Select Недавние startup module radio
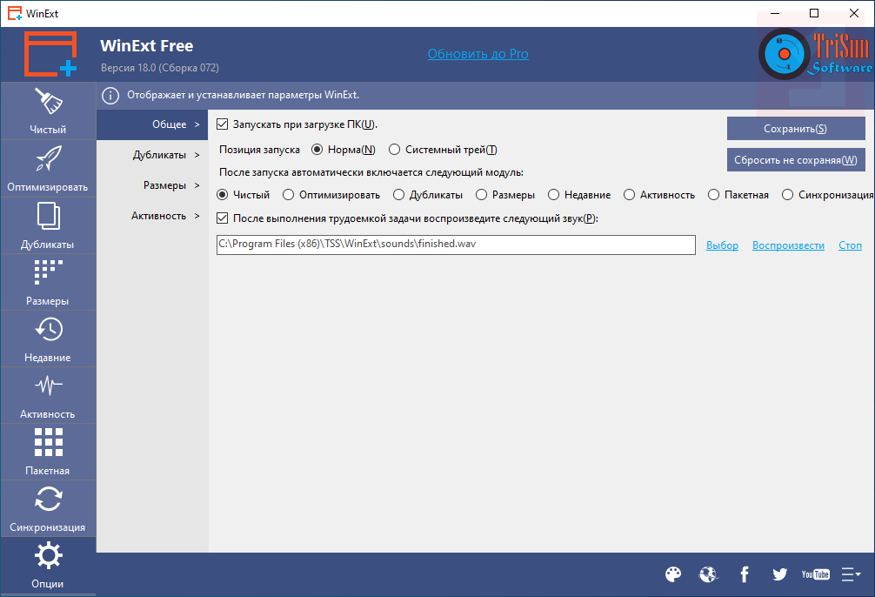875x597 pixels. pyautogui.click(x=553, y=195)
